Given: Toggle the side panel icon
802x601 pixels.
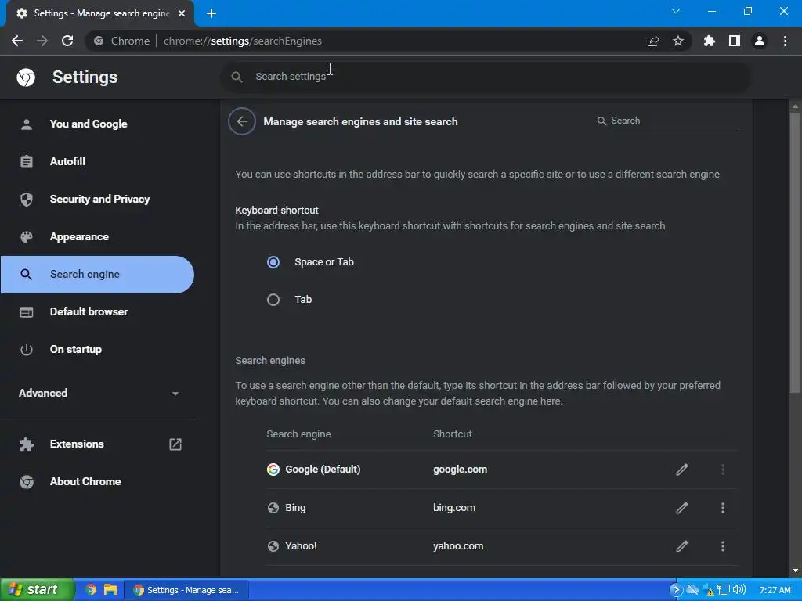Looking at the screenshot, I should [x=735, y=41].
